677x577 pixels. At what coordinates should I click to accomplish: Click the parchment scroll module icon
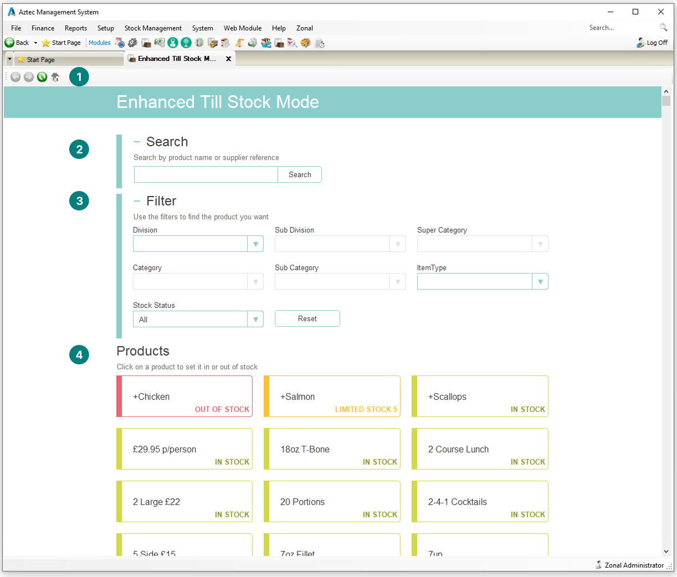[x=239, y=43]
